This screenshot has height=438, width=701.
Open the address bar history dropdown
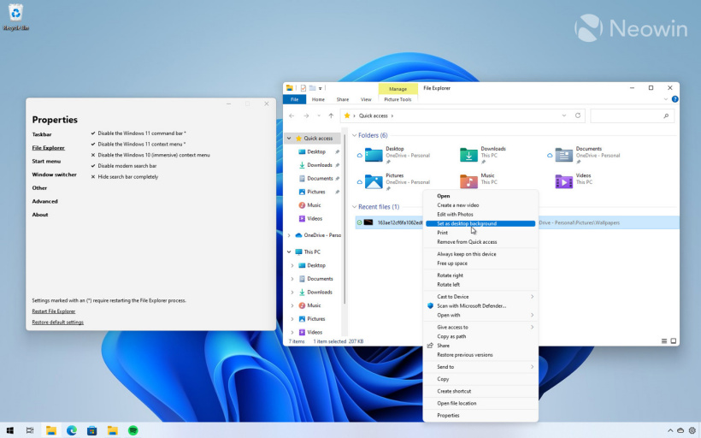[x=564, y=115]
